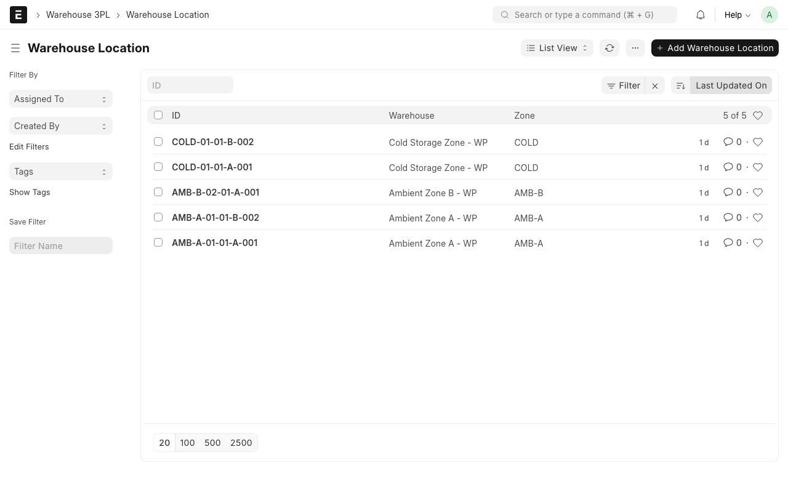Toggle sort order direction icon
The image size is (788, 492).
pyautogui.click(x=681, y=86)
